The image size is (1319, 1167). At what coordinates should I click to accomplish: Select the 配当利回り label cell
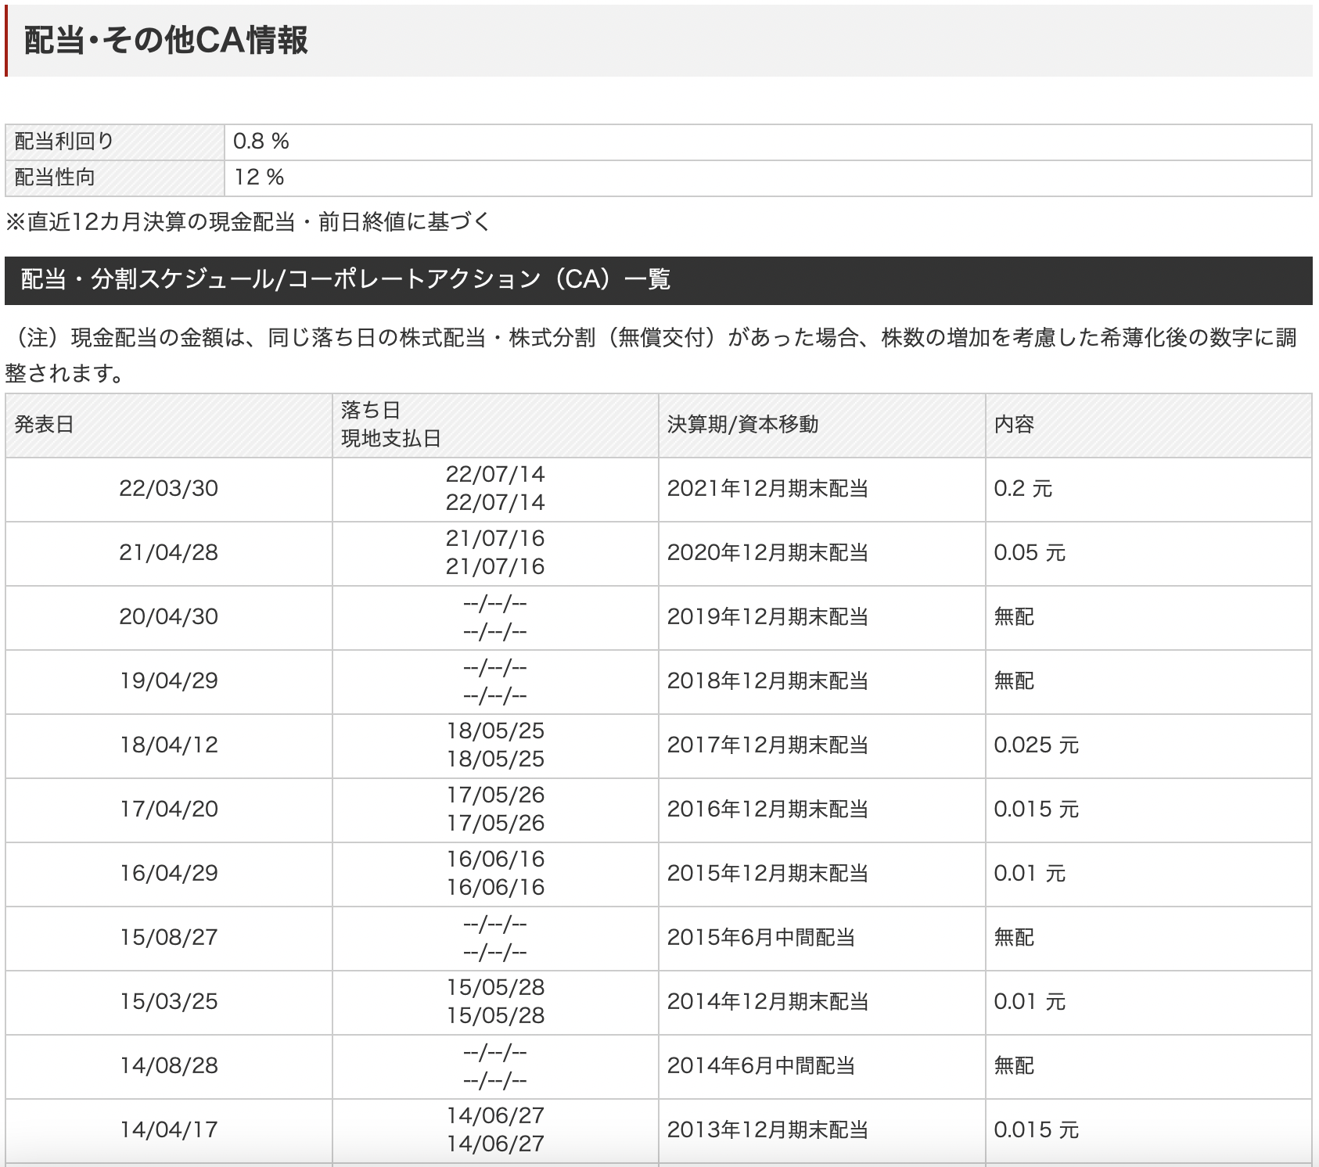(x=115, y=142)
